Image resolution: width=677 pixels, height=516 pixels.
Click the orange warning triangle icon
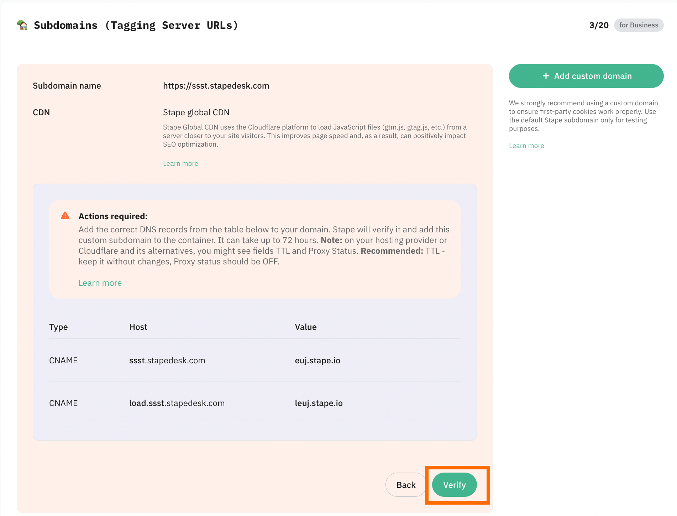pos(65,216)
